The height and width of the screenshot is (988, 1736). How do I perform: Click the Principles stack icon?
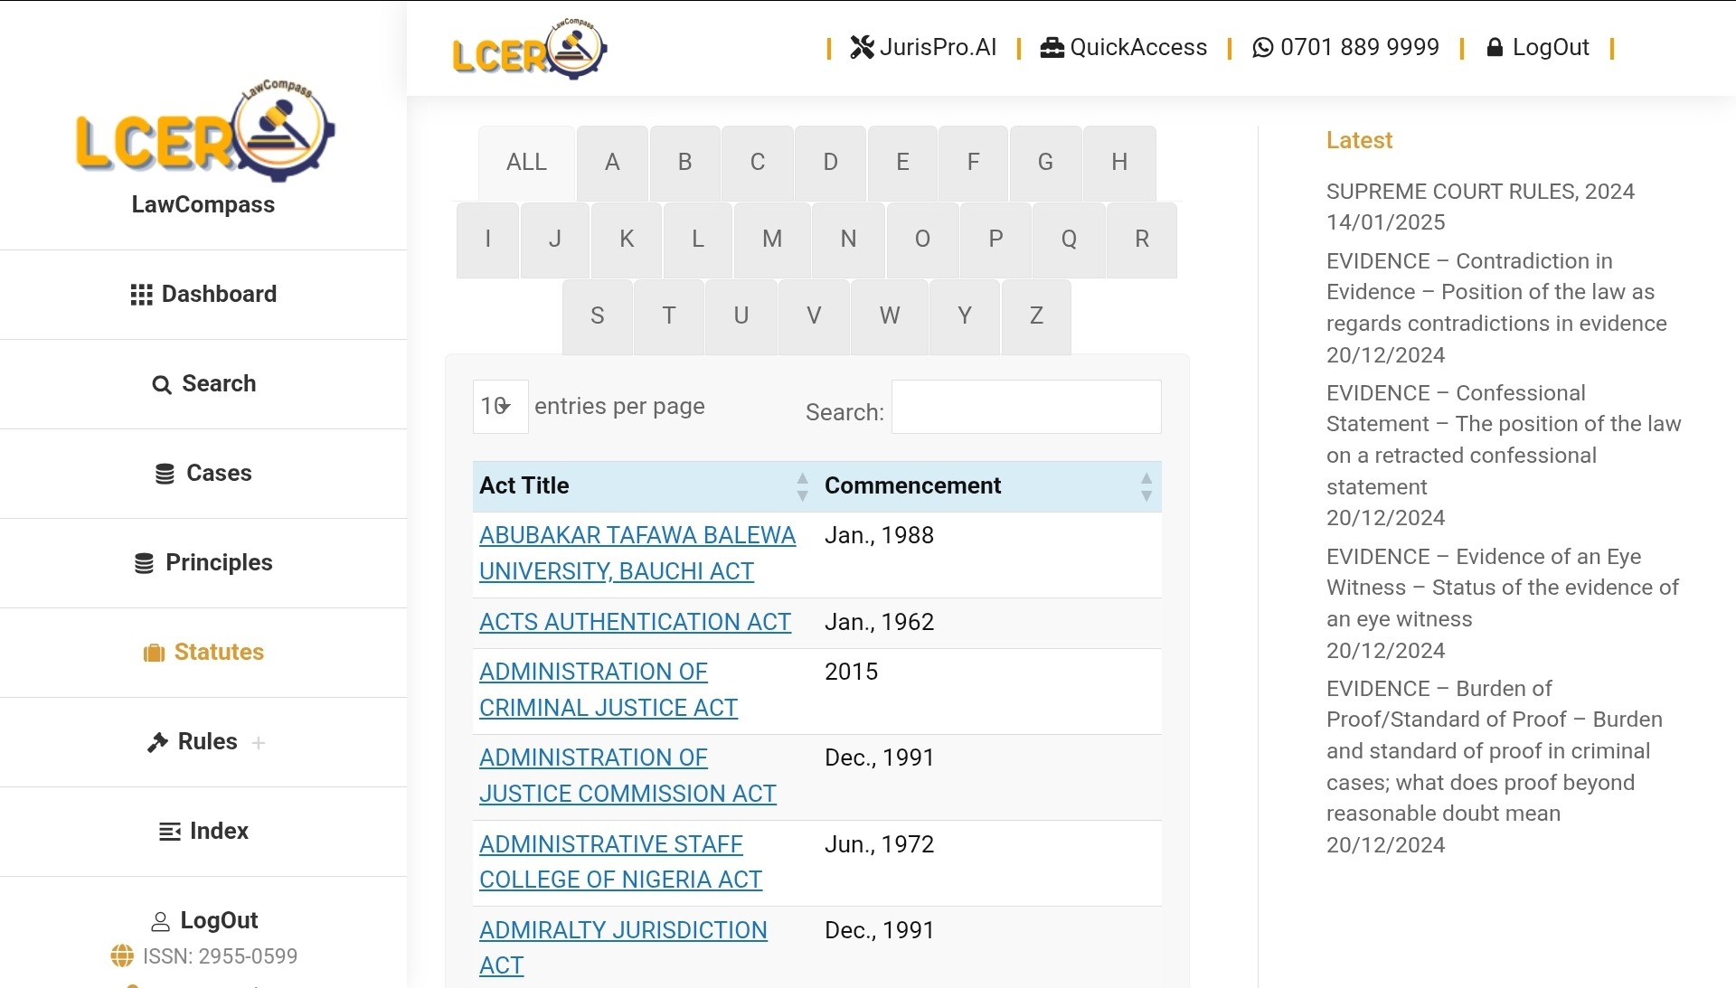click(x=144, y=563)
